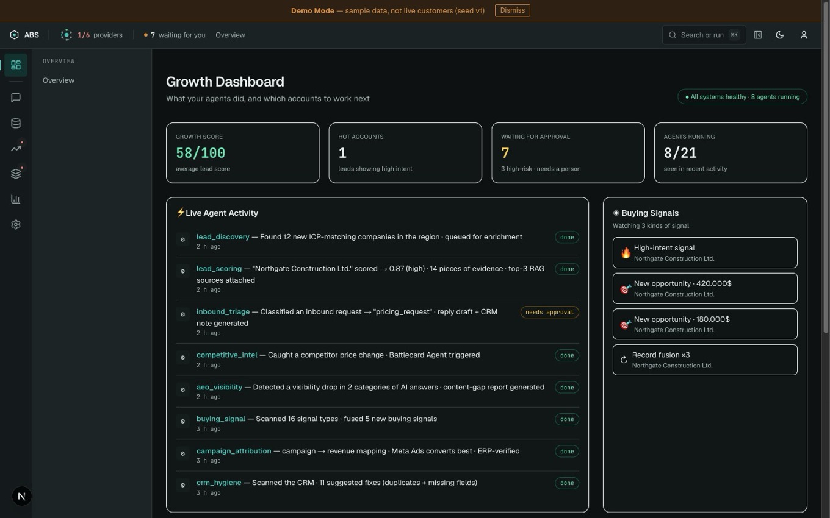Open the lead_discovery agent link

pyautogui.click(x=223, y=237)
